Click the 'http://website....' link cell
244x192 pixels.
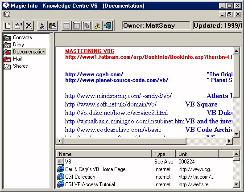196,184
